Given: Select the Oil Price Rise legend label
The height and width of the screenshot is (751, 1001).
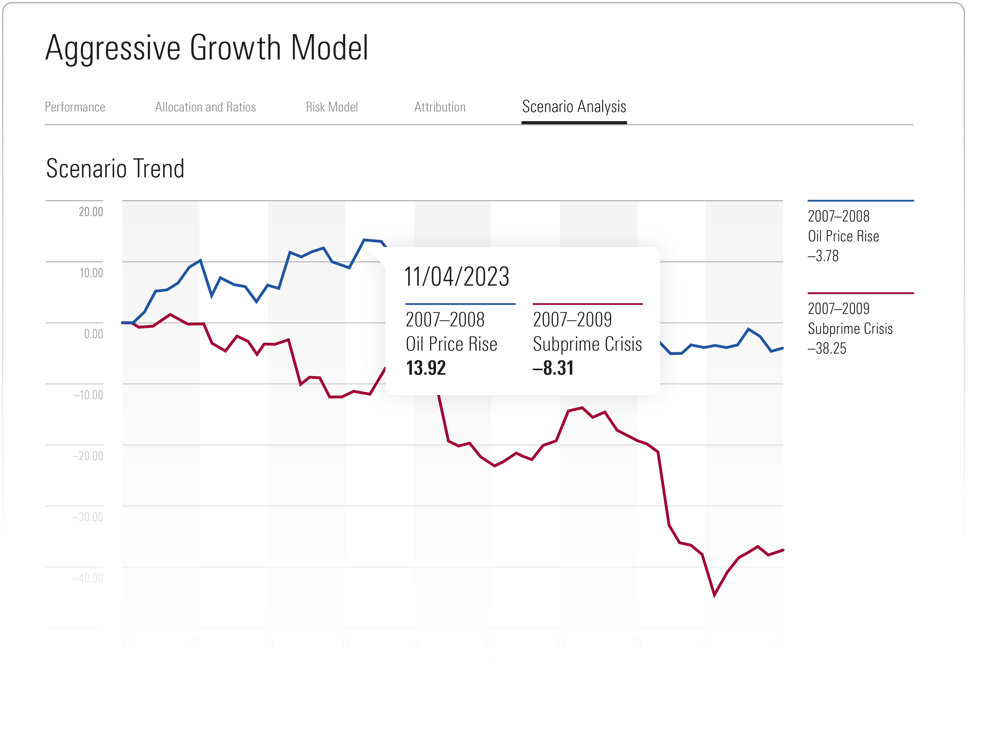Looking at the screenshot, I should [843, 236].
